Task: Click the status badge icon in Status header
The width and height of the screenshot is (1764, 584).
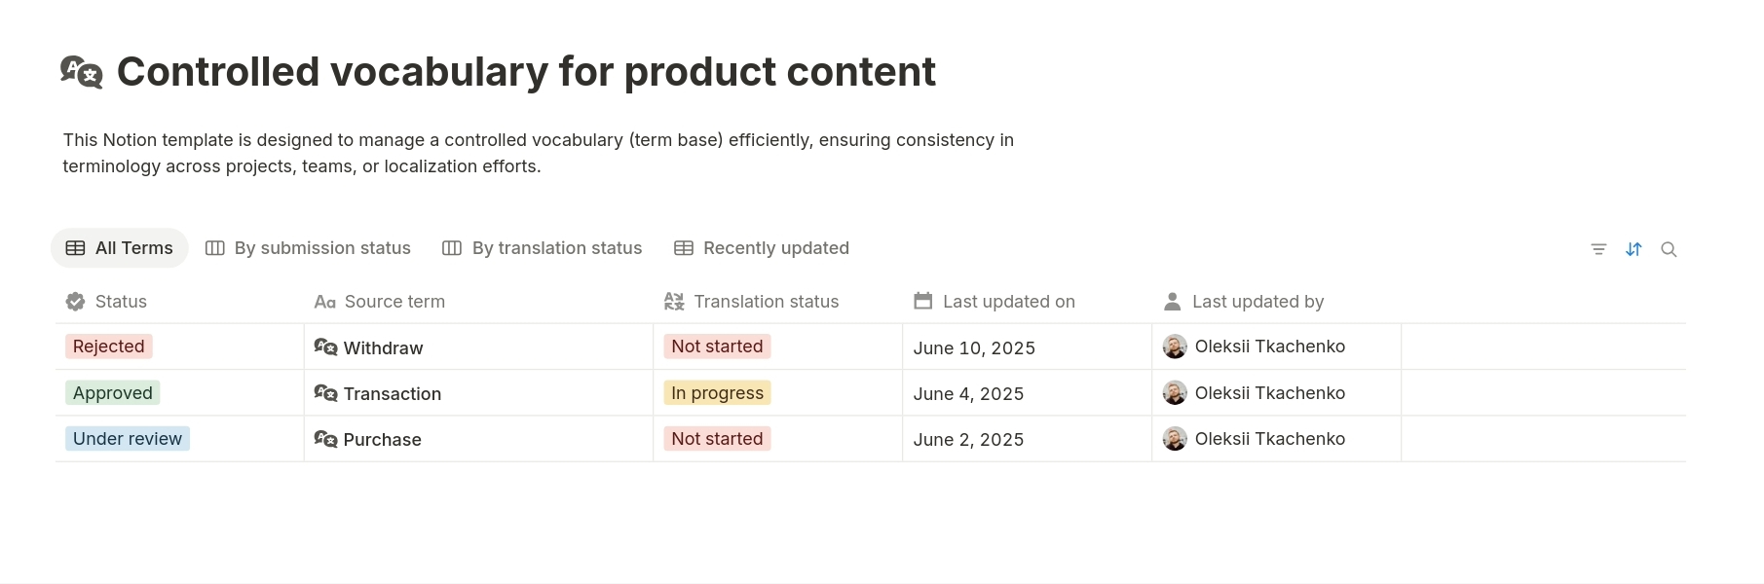Action: [x=75, y=301]
